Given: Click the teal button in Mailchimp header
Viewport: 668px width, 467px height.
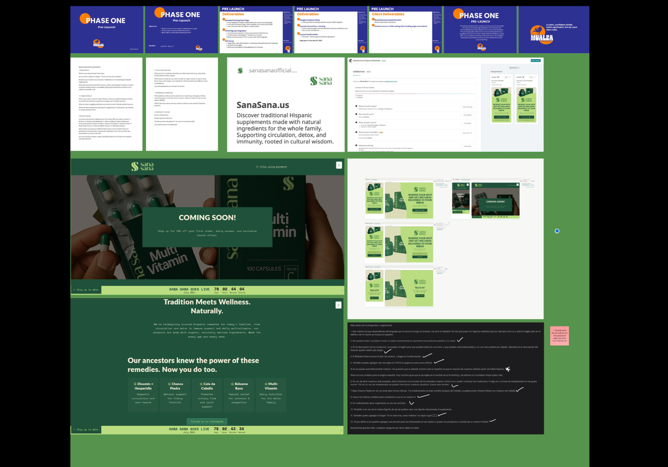Looking at the screenshot, I should click(x=536, y=61).
